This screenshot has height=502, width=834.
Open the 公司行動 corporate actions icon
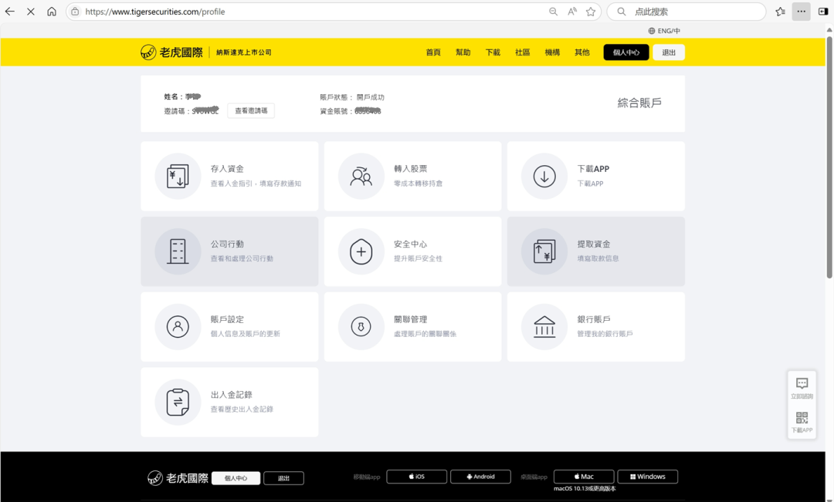[178, 251]
